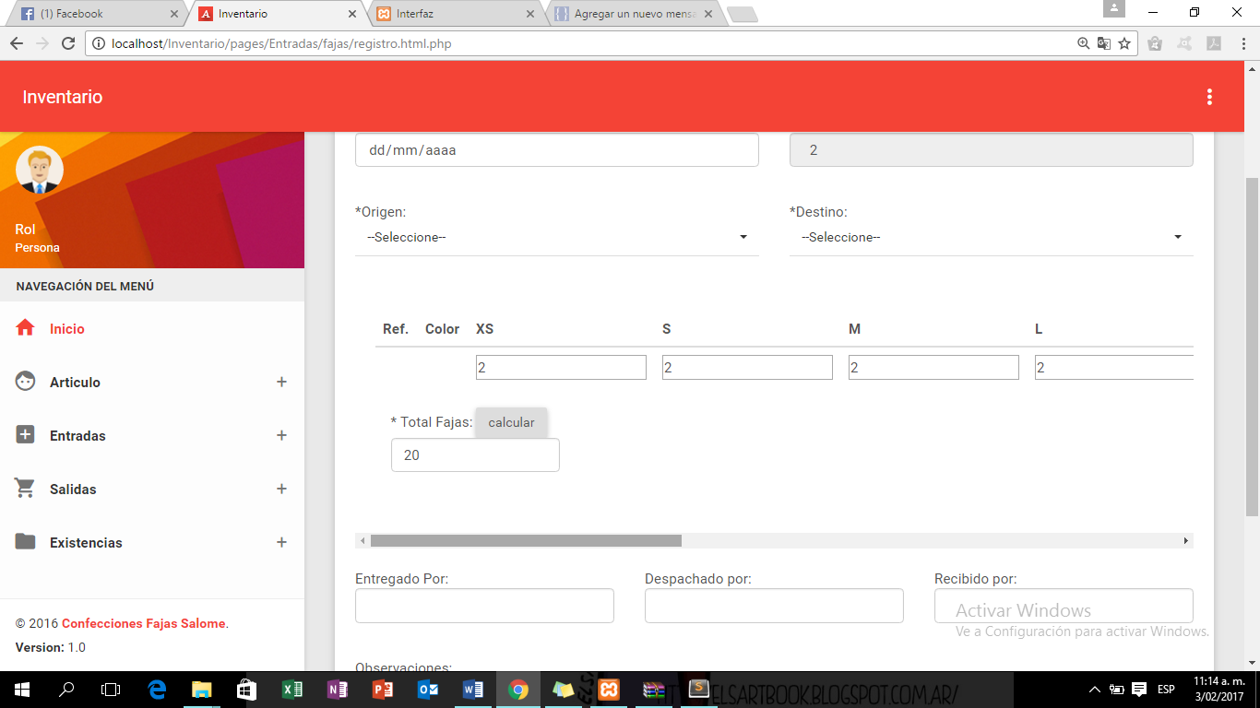Bookmark this page with the star icon
This screenshot has height=708, width=1260.
1124,43
